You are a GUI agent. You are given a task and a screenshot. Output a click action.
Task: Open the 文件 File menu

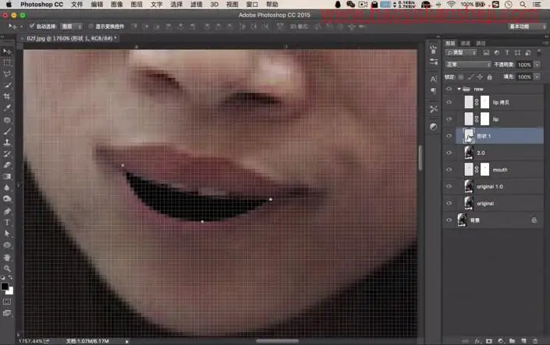tap(76, 4)
